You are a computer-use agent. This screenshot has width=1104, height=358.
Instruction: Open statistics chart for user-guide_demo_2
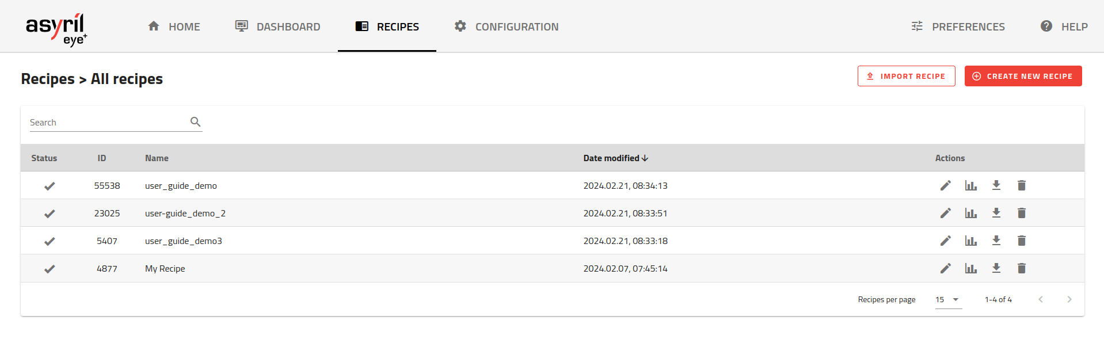[970, 213]
